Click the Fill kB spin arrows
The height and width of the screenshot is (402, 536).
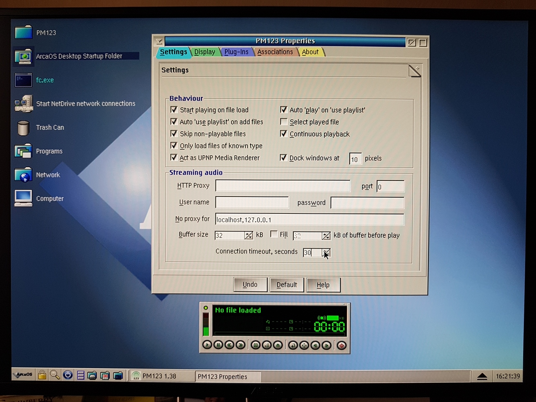click(x=326, y=236)
